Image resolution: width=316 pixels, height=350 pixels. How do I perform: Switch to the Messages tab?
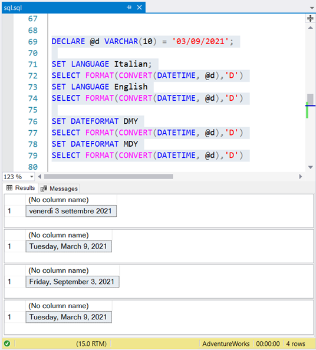point(59,189)
